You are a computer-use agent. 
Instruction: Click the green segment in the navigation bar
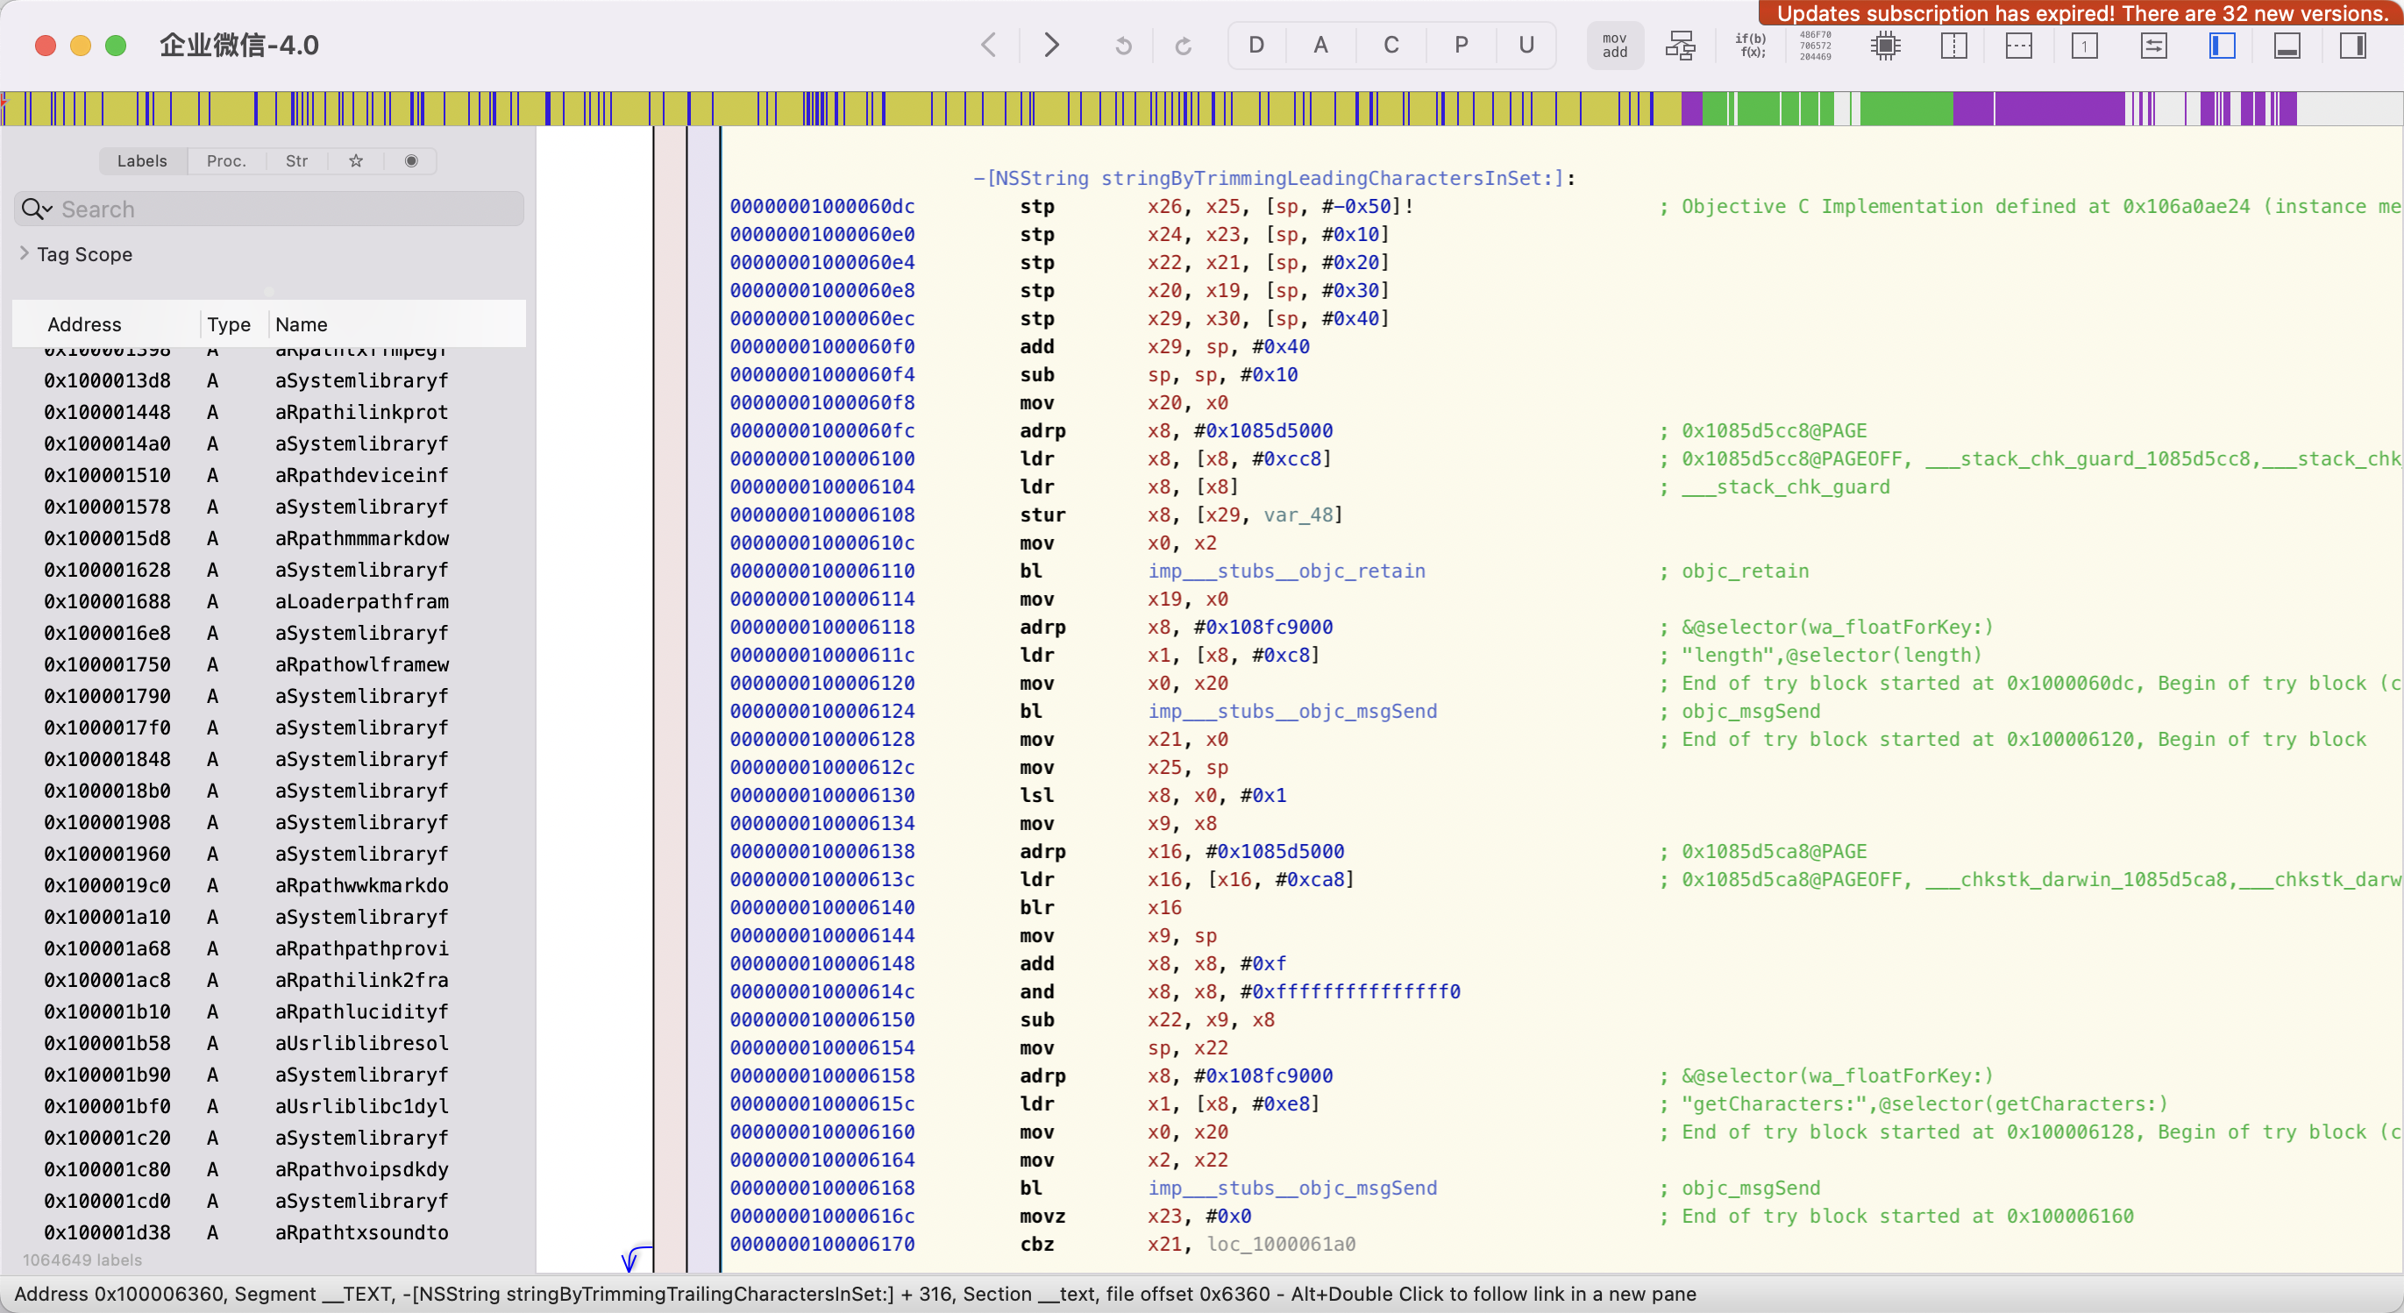click(x=1906, y=109)
